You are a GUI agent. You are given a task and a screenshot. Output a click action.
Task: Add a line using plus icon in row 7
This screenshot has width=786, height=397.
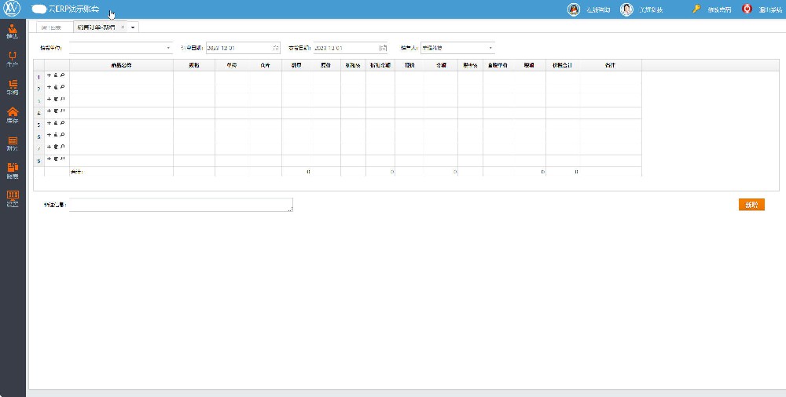coord(49,148)
